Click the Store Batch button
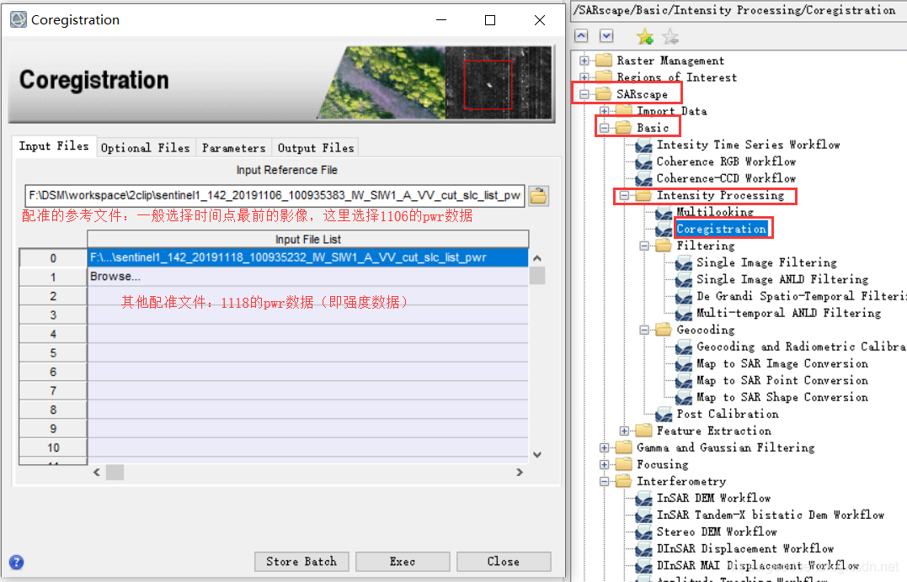This screenshot has width=907, height=582. pos(301,561)
